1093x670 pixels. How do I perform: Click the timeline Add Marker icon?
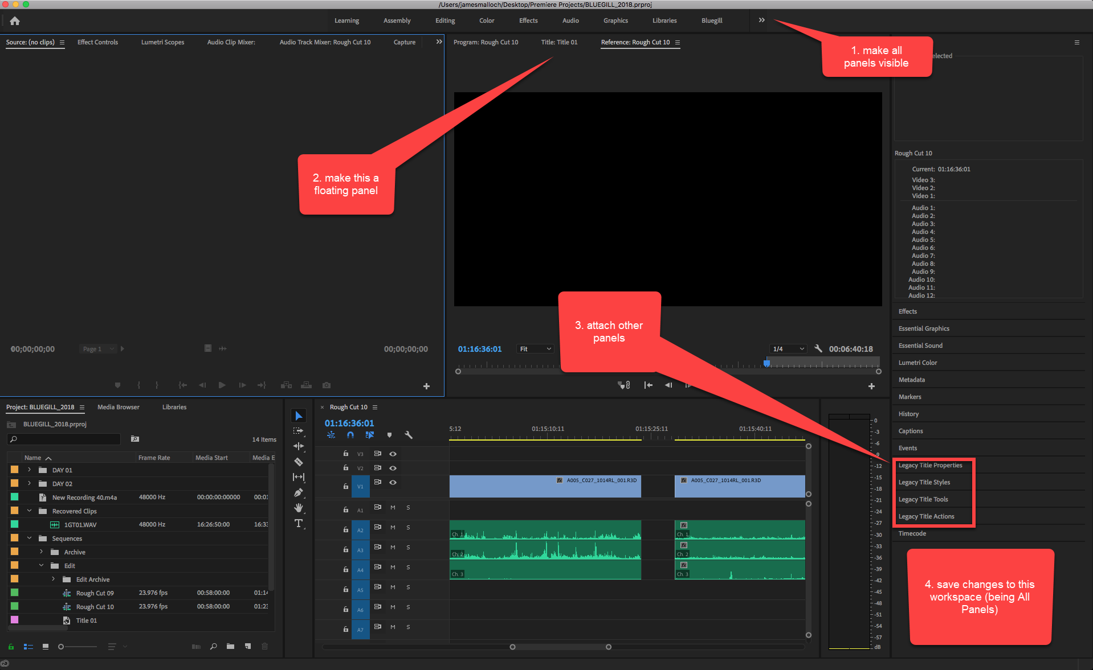click(x=389, y=435)
